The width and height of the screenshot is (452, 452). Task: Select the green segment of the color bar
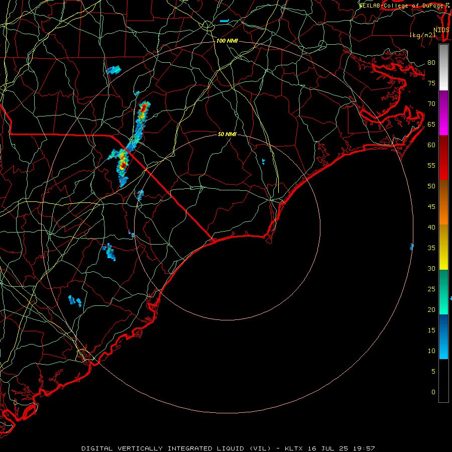[x=443, y=292]
